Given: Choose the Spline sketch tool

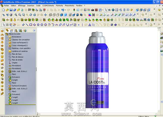Looking at the screenshot, I should 71,25.
